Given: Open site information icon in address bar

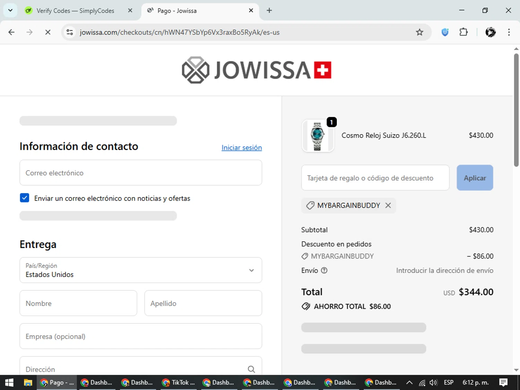Looking at the screenshot, I should click(x=70, y=32).
